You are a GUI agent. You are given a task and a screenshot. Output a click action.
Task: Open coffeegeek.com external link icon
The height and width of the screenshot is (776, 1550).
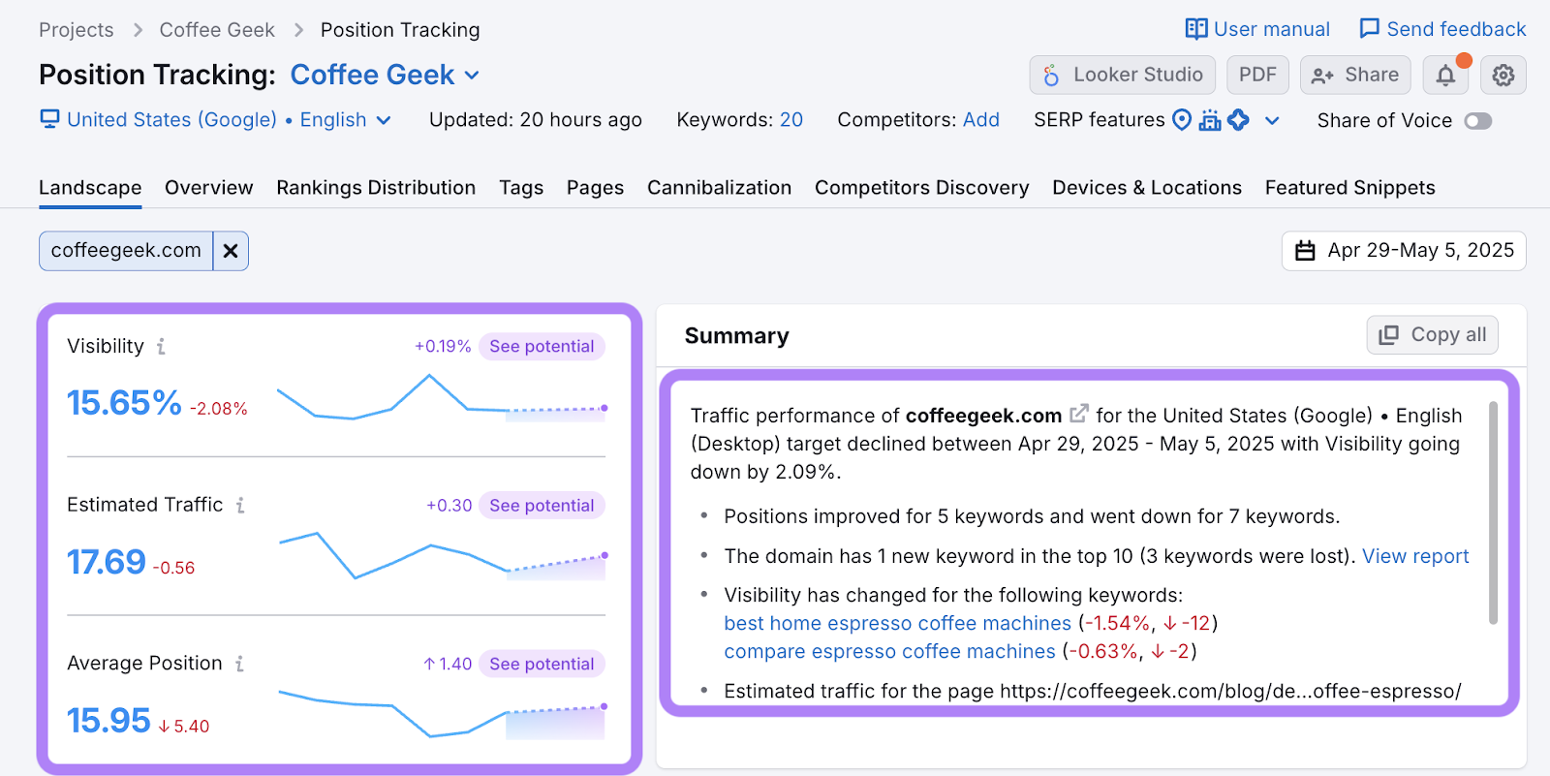tap(1078, 415)
